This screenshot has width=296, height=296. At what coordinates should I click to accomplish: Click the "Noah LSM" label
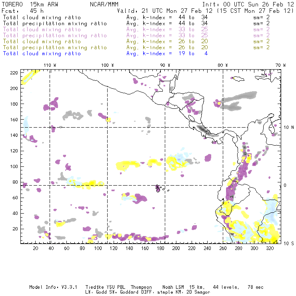173,287
